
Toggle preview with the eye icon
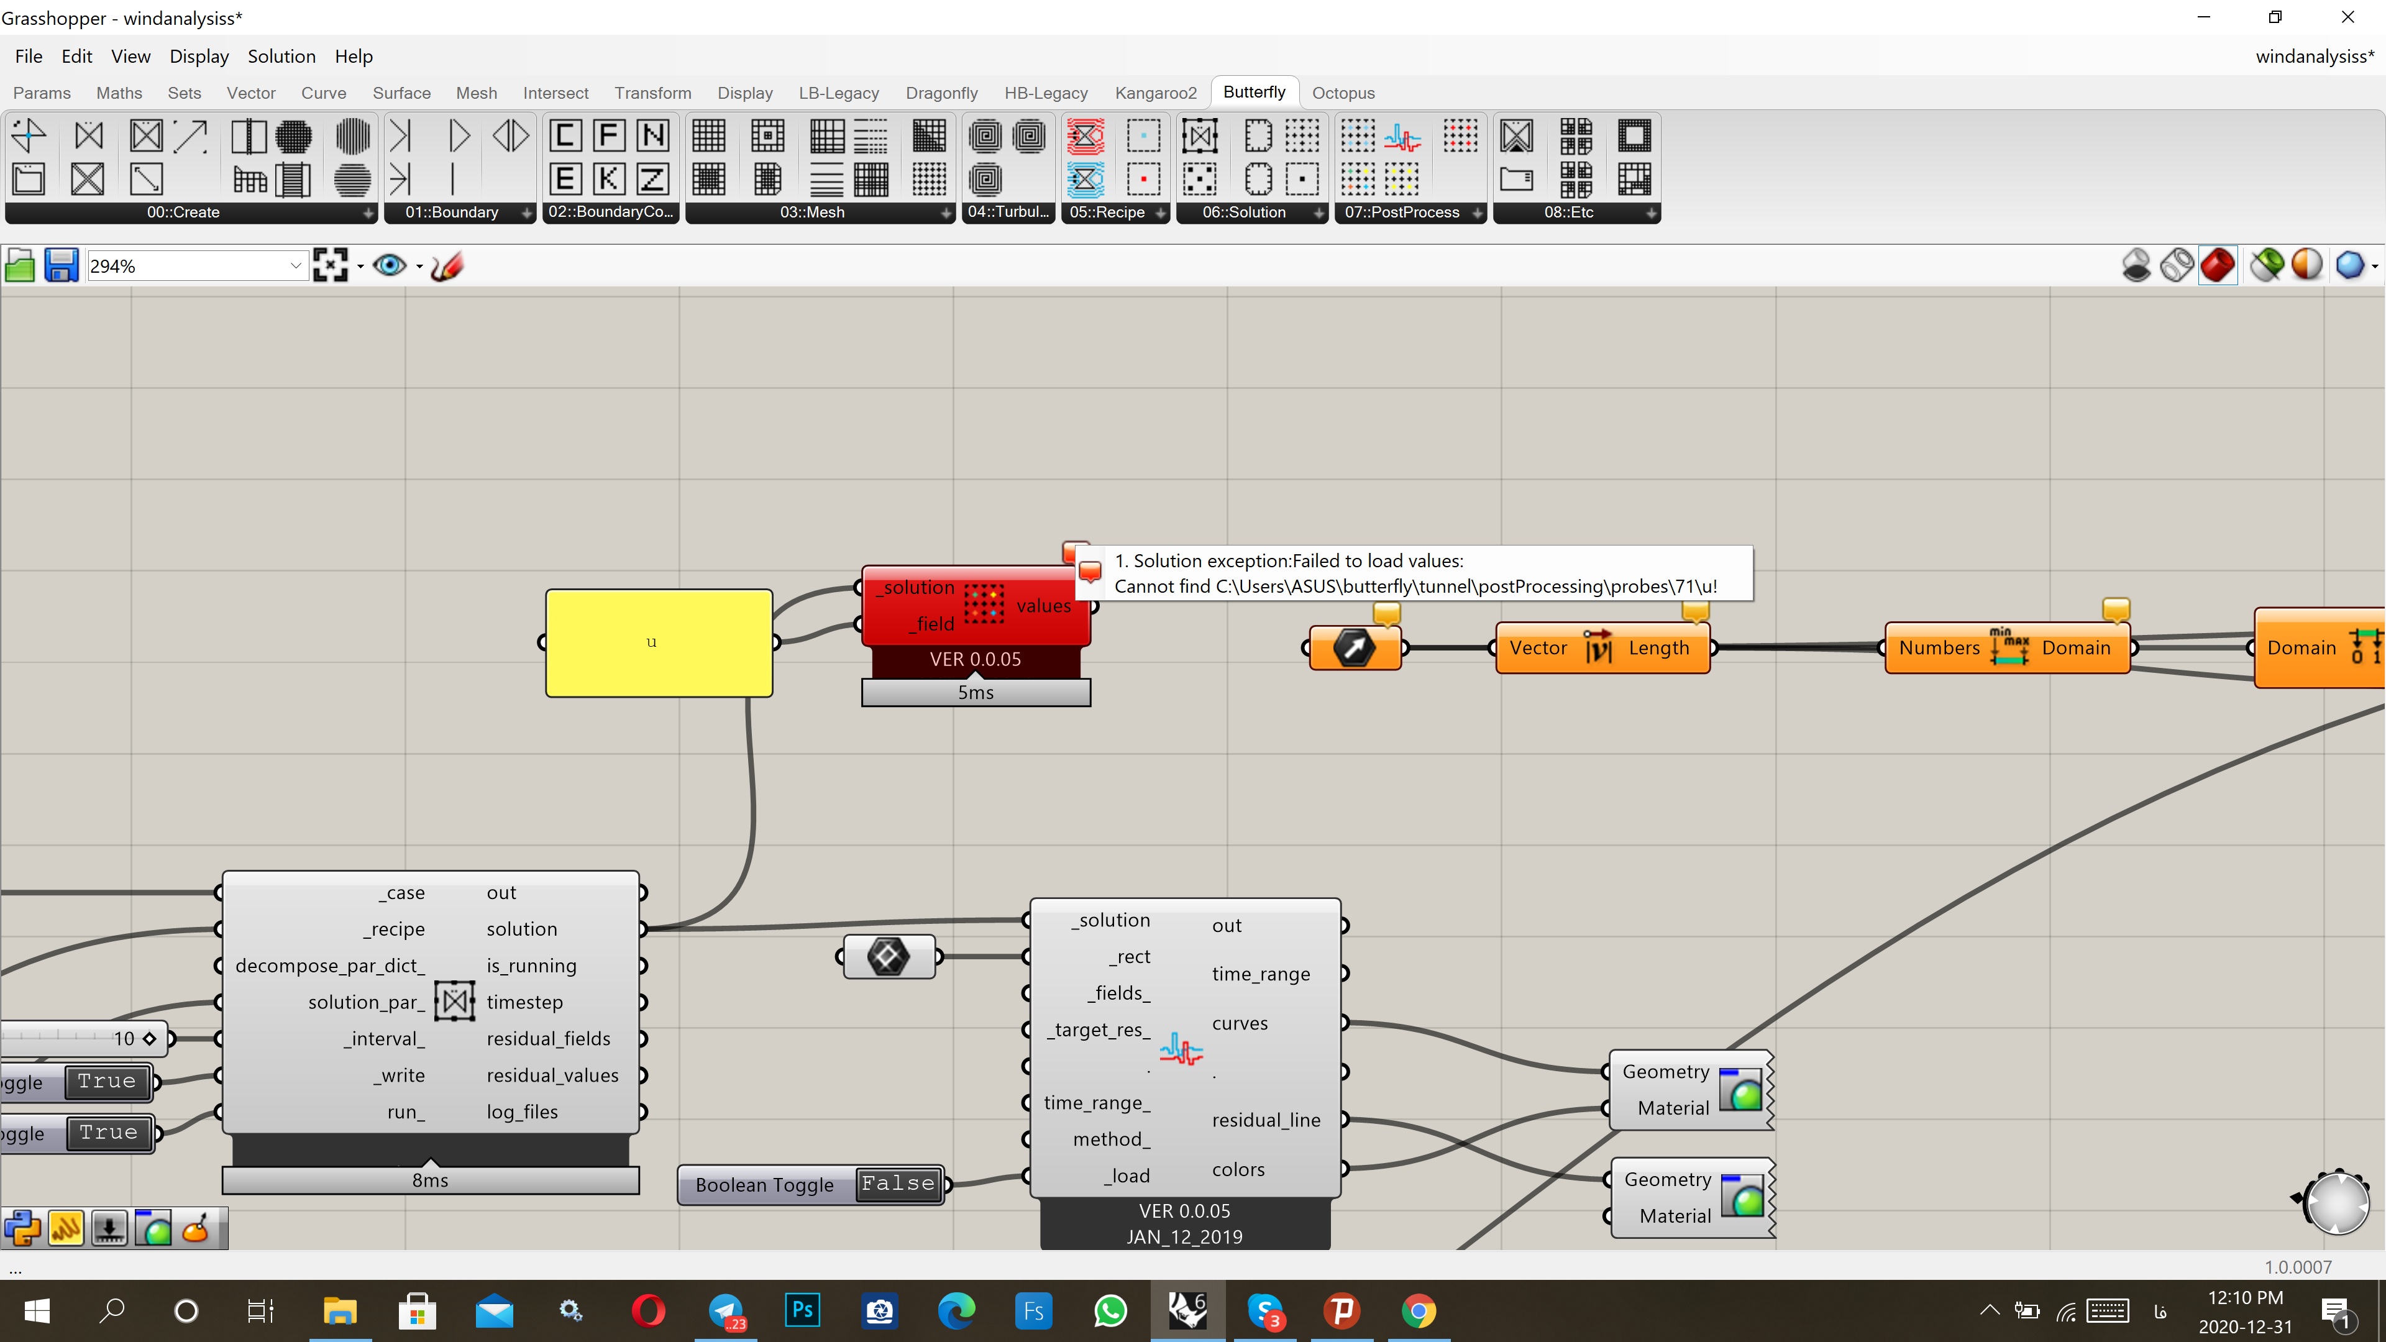(x=389, y=267)
